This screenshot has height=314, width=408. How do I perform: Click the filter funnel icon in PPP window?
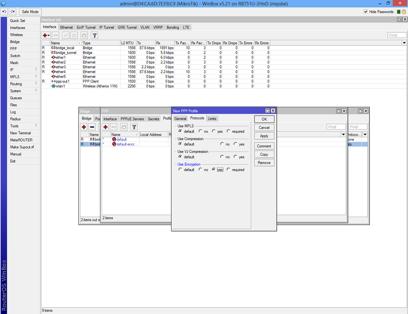pos(134,127)
